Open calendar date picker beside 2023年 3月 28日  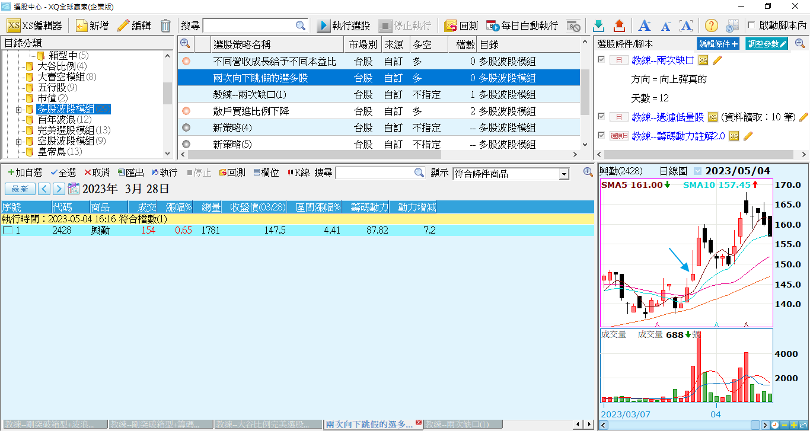74,189
